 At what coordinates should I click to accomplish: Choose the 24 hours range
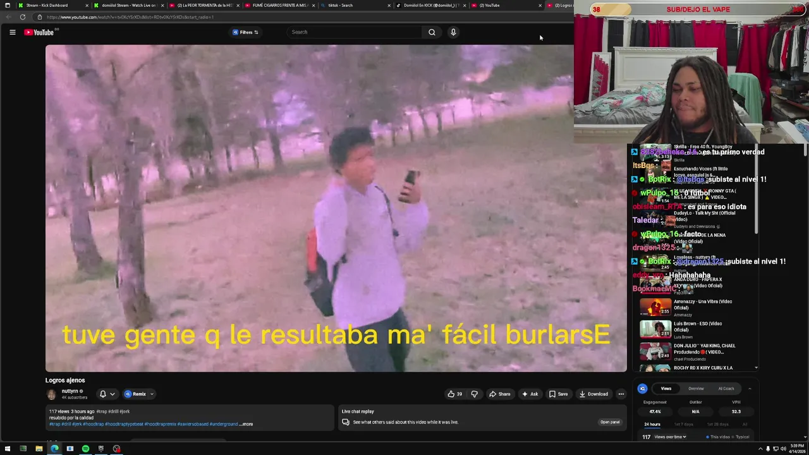[x=652, y=424]
